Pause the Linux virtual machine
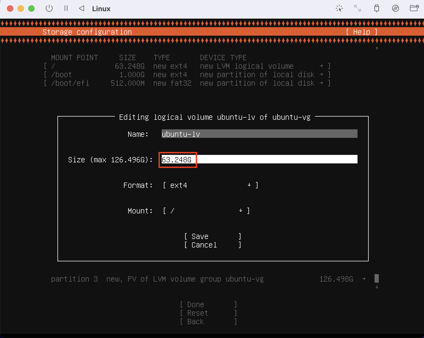 (66, 9)
